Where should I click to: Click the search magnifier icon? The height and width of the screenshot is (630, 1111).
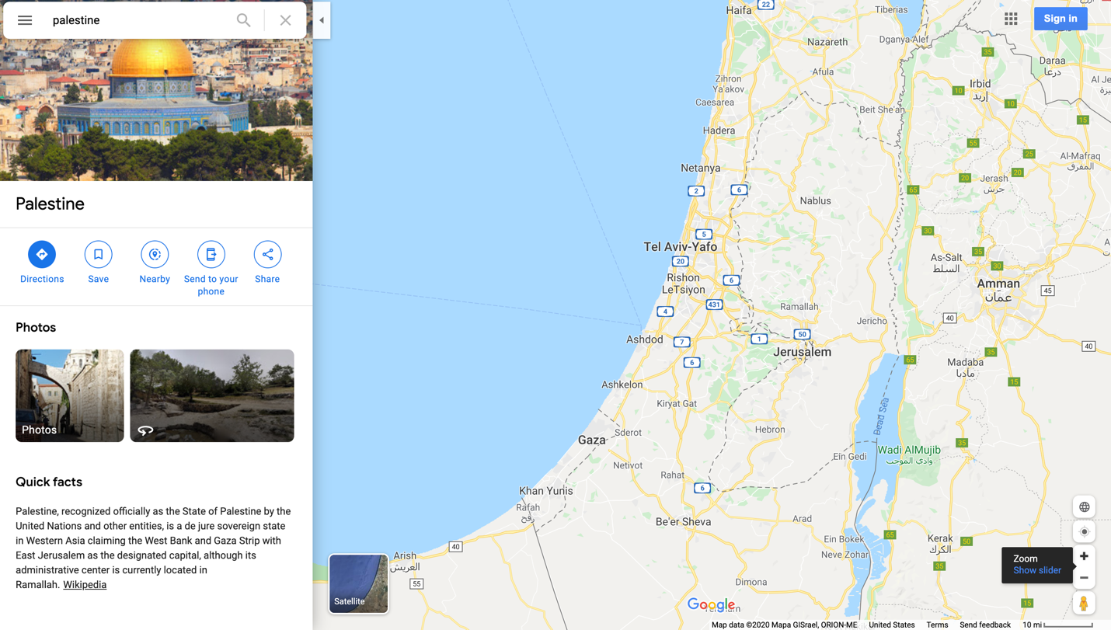[x=244, y=20]
